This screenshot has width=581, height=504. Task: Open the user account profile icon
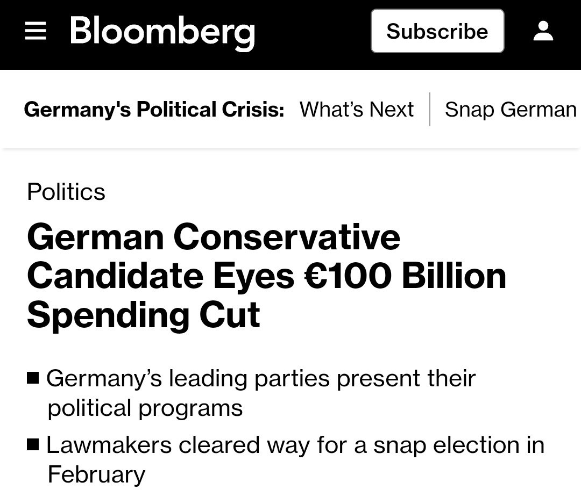point(543,31)
